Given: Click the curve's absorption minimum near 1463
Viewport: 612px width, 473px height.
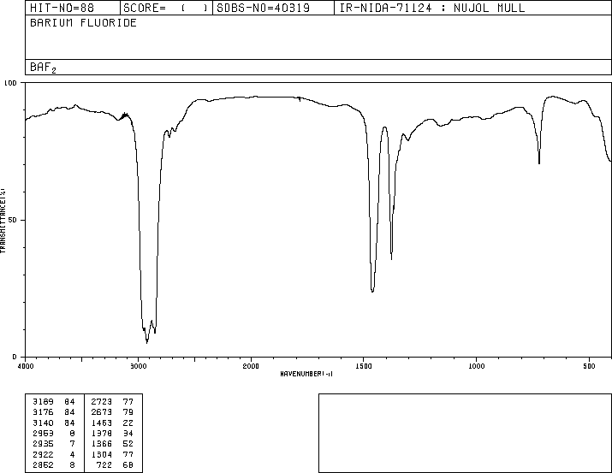Looking at the screenshot, I should pos(372,291).
